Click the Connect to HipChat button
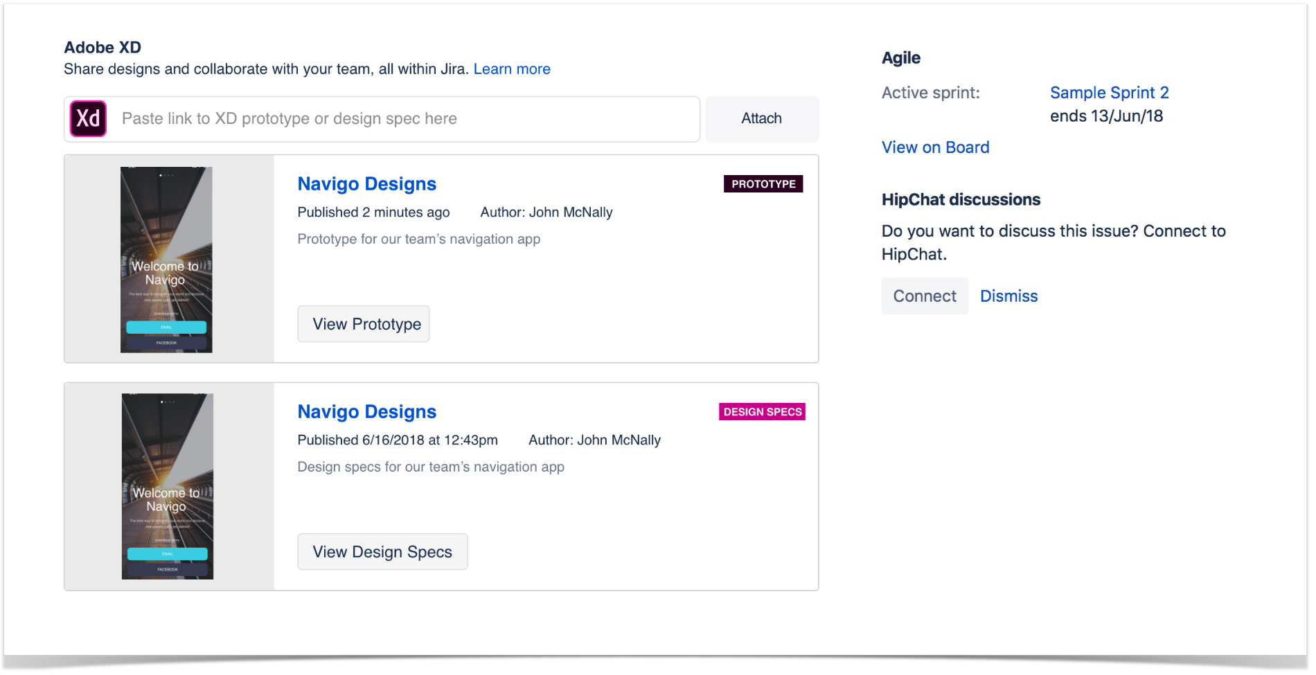Image resolution: width=1316 pixels, height=675 pixels. pos(925,296)
